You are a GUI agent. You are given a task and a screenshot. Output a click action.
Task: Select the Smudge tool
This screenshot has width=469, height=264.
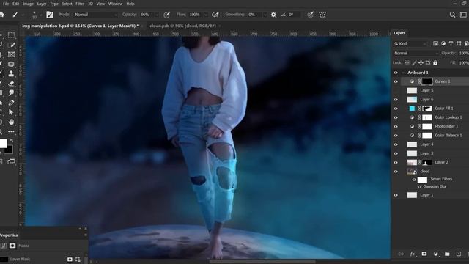(12, 93)
